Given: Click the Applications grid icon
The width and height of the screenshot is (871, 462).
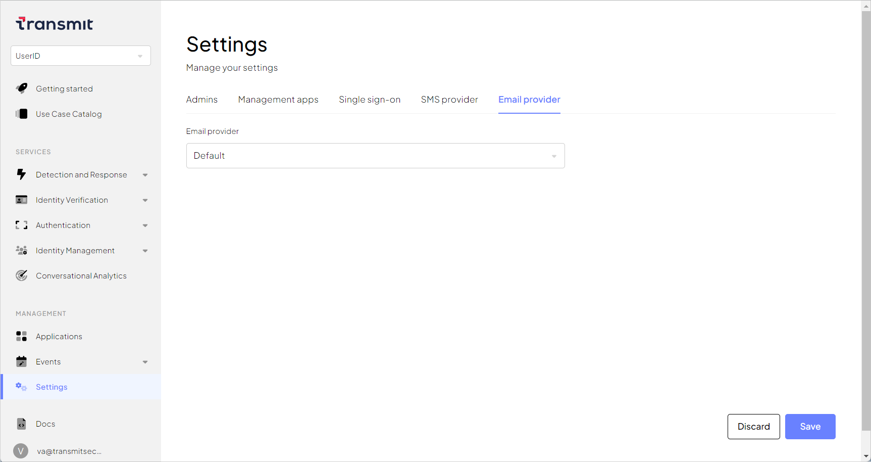Looking at the screenshot, I should [22, 336].
